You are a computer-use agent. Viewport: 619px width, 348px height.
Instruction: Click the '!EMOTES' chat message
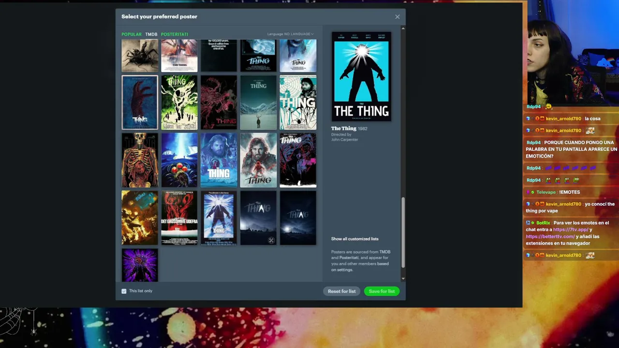point(570,192)
